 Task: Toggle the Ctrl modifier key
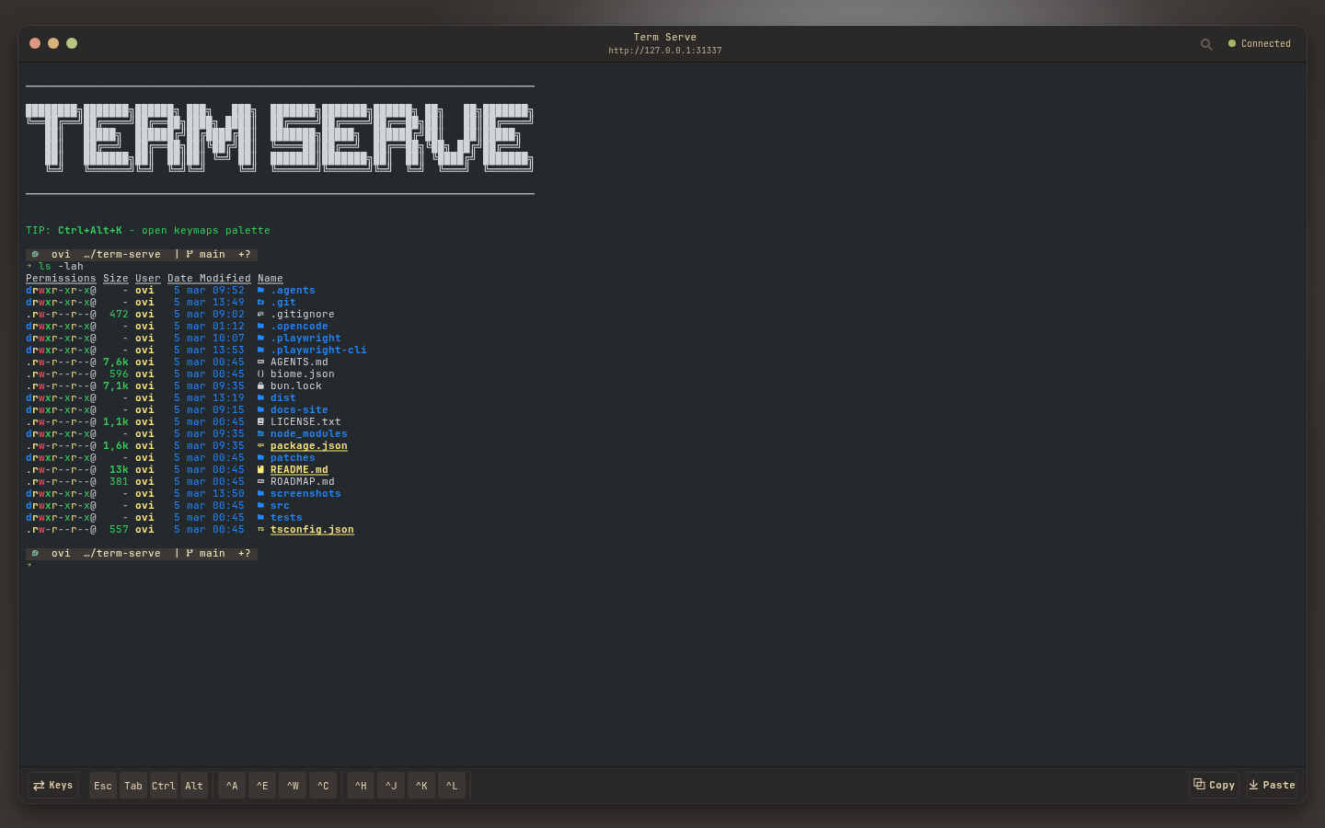(163, 785)
